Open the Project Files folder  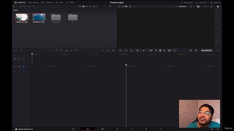[x=56, y=17]
